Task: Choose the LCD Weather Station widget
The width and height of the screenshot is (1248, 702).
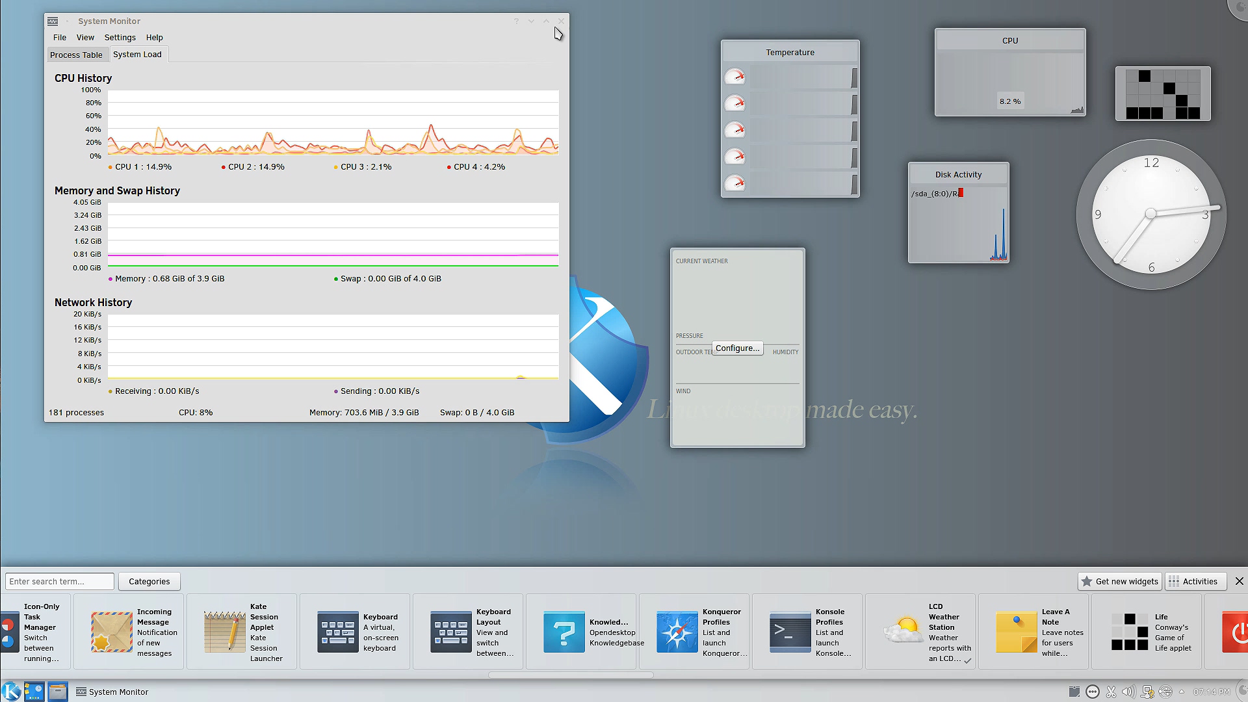Action: click(920, 632)
